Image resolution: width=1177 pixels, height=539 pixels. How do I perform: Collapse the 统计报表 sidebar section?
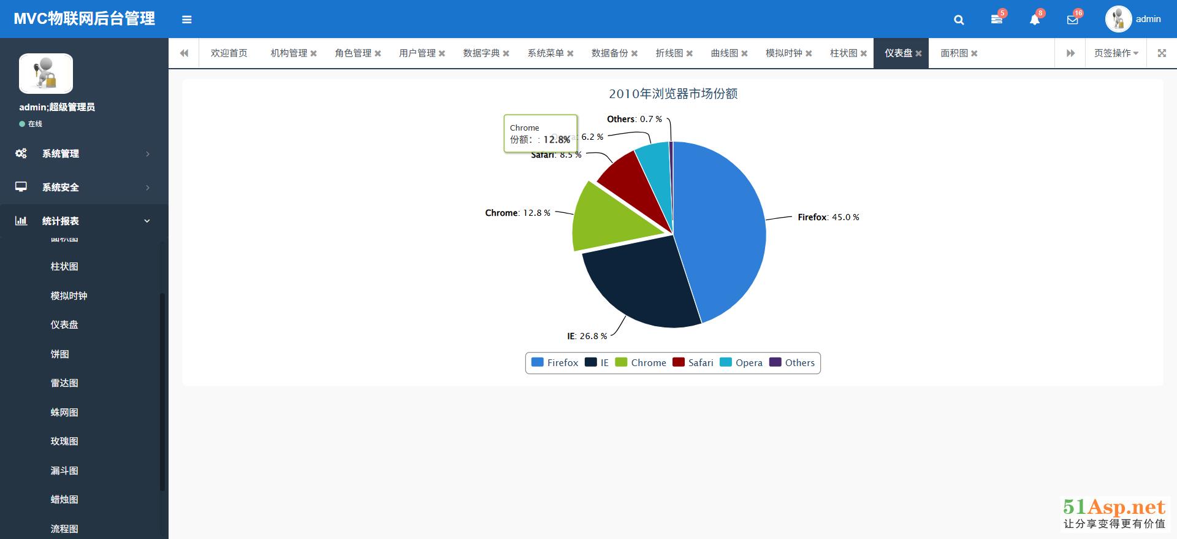[84, 221]
